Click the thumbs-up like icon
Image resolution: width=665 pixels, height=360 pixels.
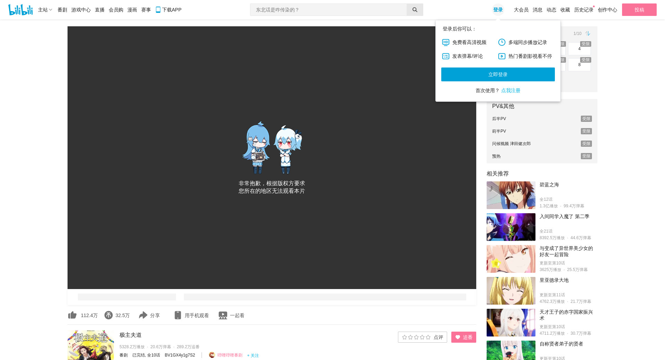click(x=72, y=315)
